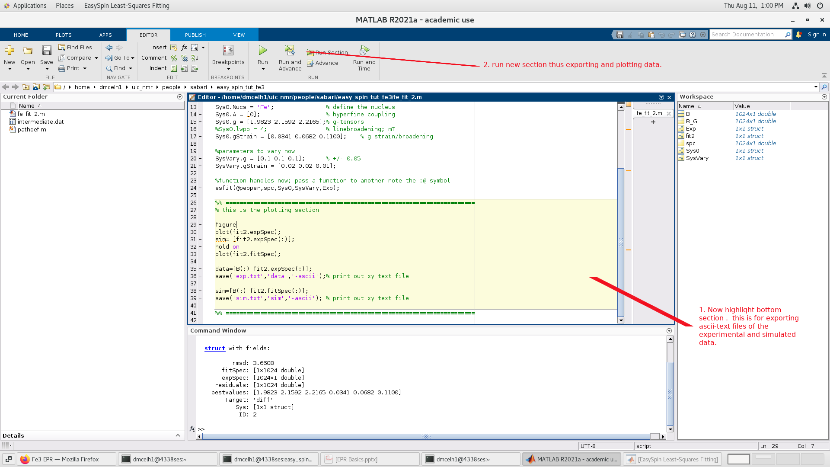The height and width of the screenshot is (467, 830).
Task: Expand the Save dropdown arrow
Action: [46, 69]
